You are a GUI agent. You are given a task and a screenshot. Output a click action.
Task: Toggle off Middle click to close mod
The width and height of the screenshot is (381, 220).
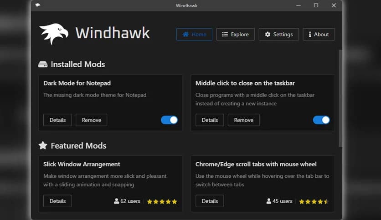point(321,120)
